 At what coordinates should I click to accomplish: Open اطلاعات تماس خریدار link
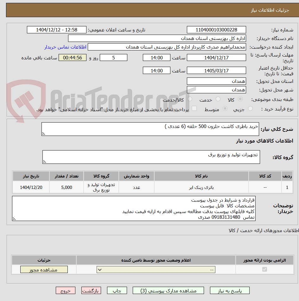coord(66,47)
